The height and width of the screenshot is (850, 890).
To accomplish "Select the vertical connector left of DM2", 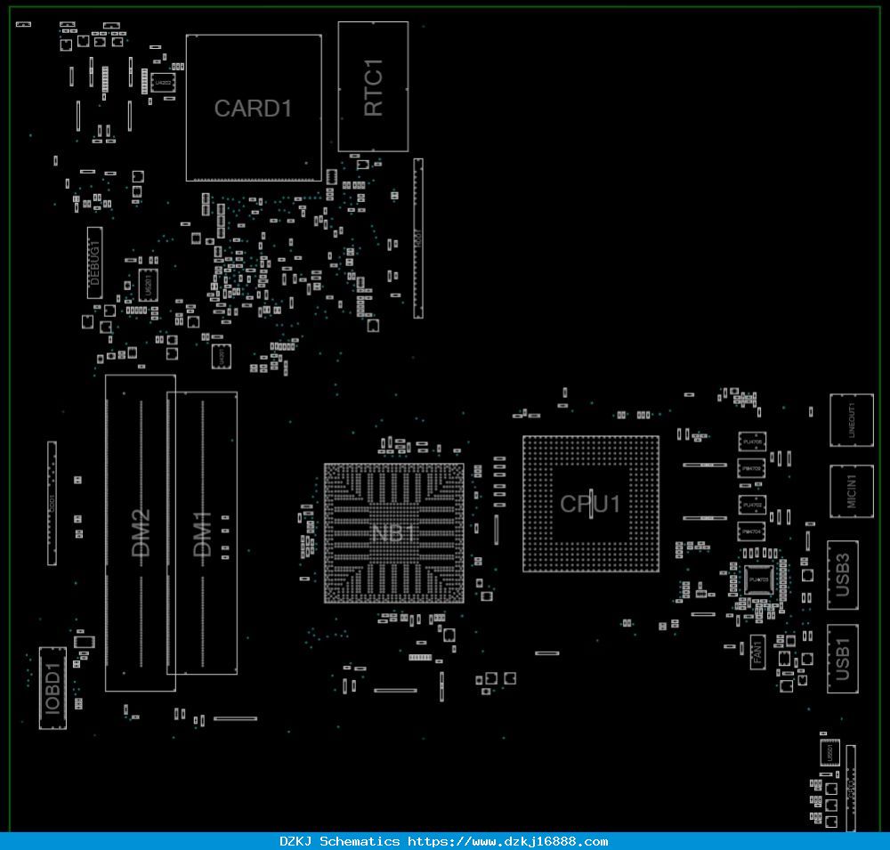I will 52,503.
